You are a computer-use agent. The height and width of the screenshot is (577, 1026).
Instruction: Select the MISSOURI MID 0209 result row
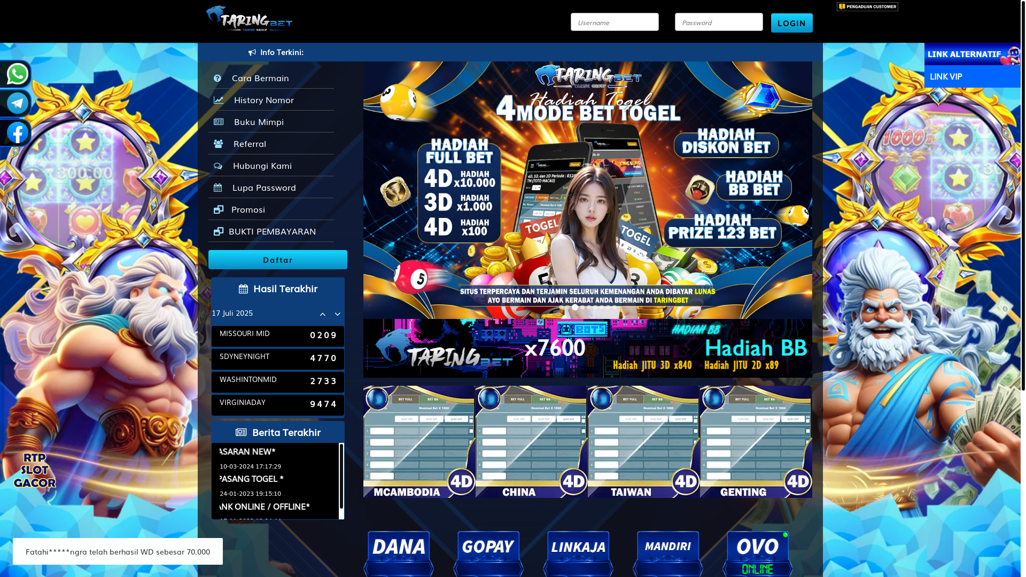pos(278,336)
